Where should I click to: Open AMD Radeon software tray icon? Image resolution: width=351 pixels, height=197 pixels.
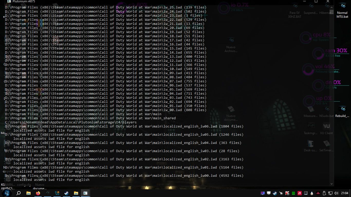click(x=300, y=193)
